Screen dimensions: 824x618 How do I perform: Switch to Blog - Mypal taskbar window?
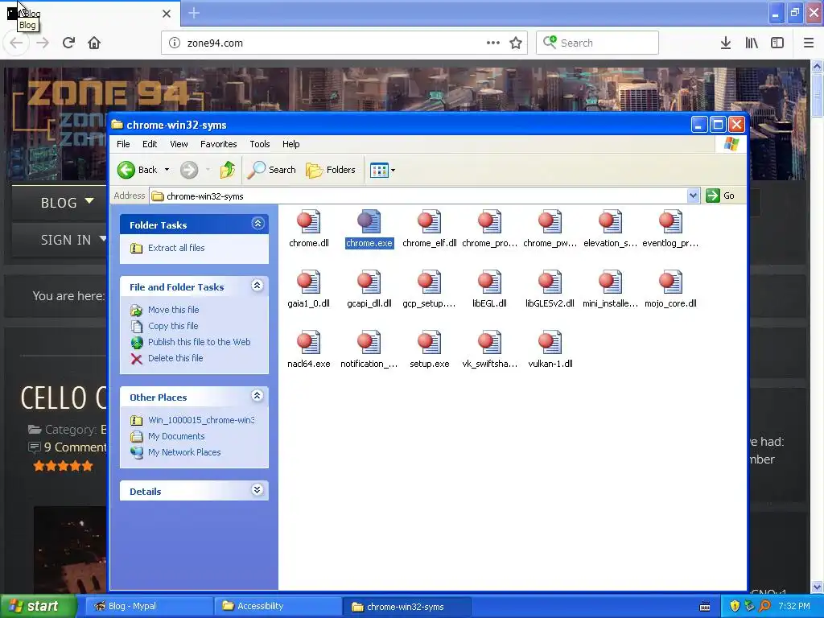click(x=148, y=606)
